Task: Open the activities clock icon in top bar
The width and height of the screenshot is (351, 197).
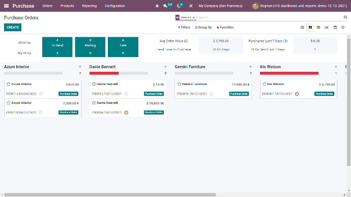Action: [179, 6]
